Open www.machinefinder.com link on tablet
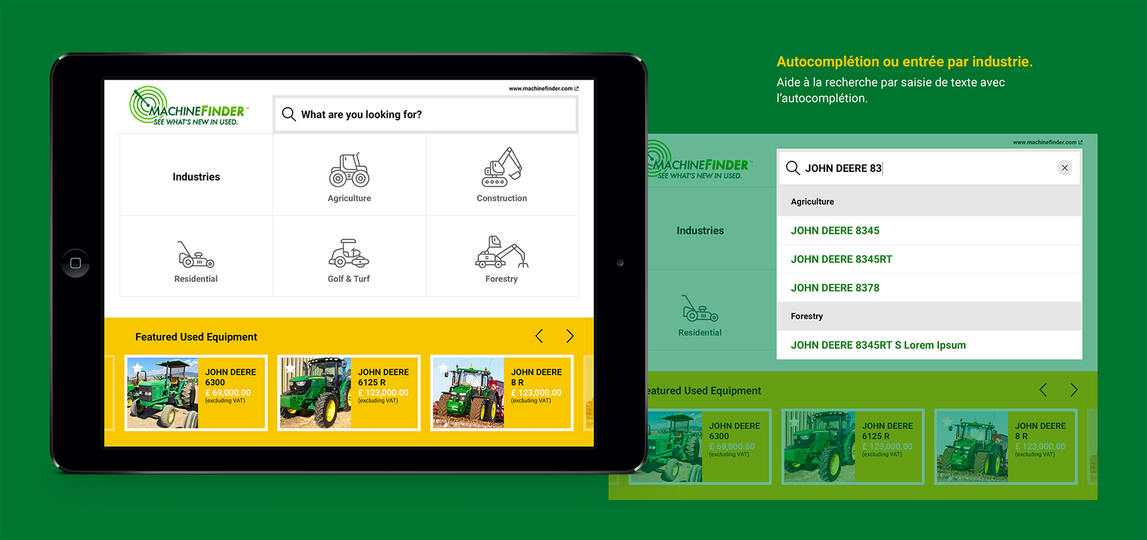This screenshot has width=1147, height=540. 544,88
